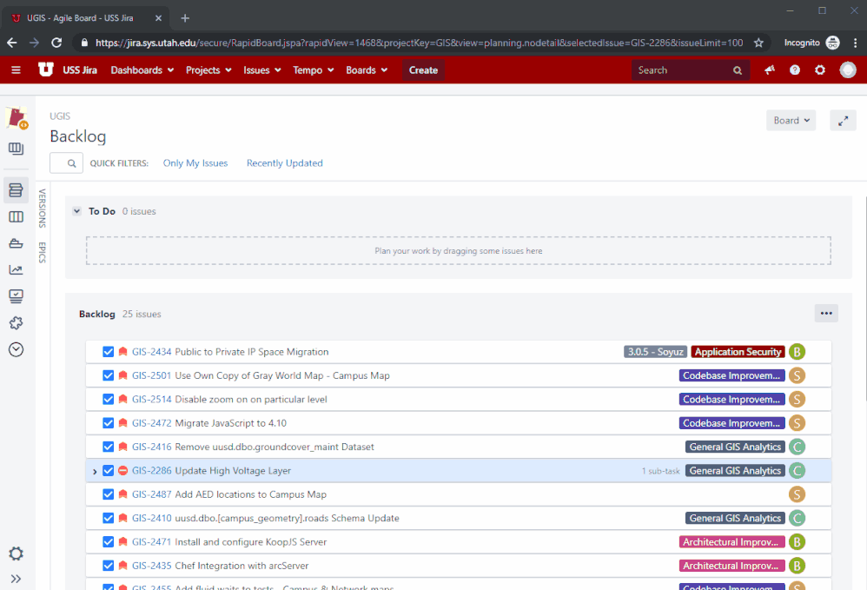The height and width of the screenshot is (590, 867).
Task: Toggle checkbox for GIS-2472
Action: (109, 423)
